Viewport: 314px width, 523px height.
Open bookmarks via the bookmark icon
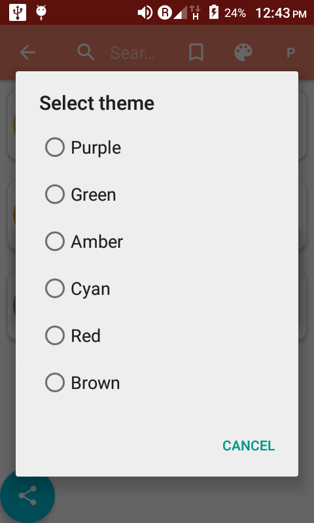click(196, 52)
